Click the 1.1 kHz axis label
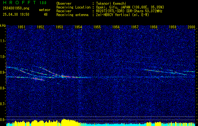This screenshot has height=126, width=198. [x=3, y=41]
